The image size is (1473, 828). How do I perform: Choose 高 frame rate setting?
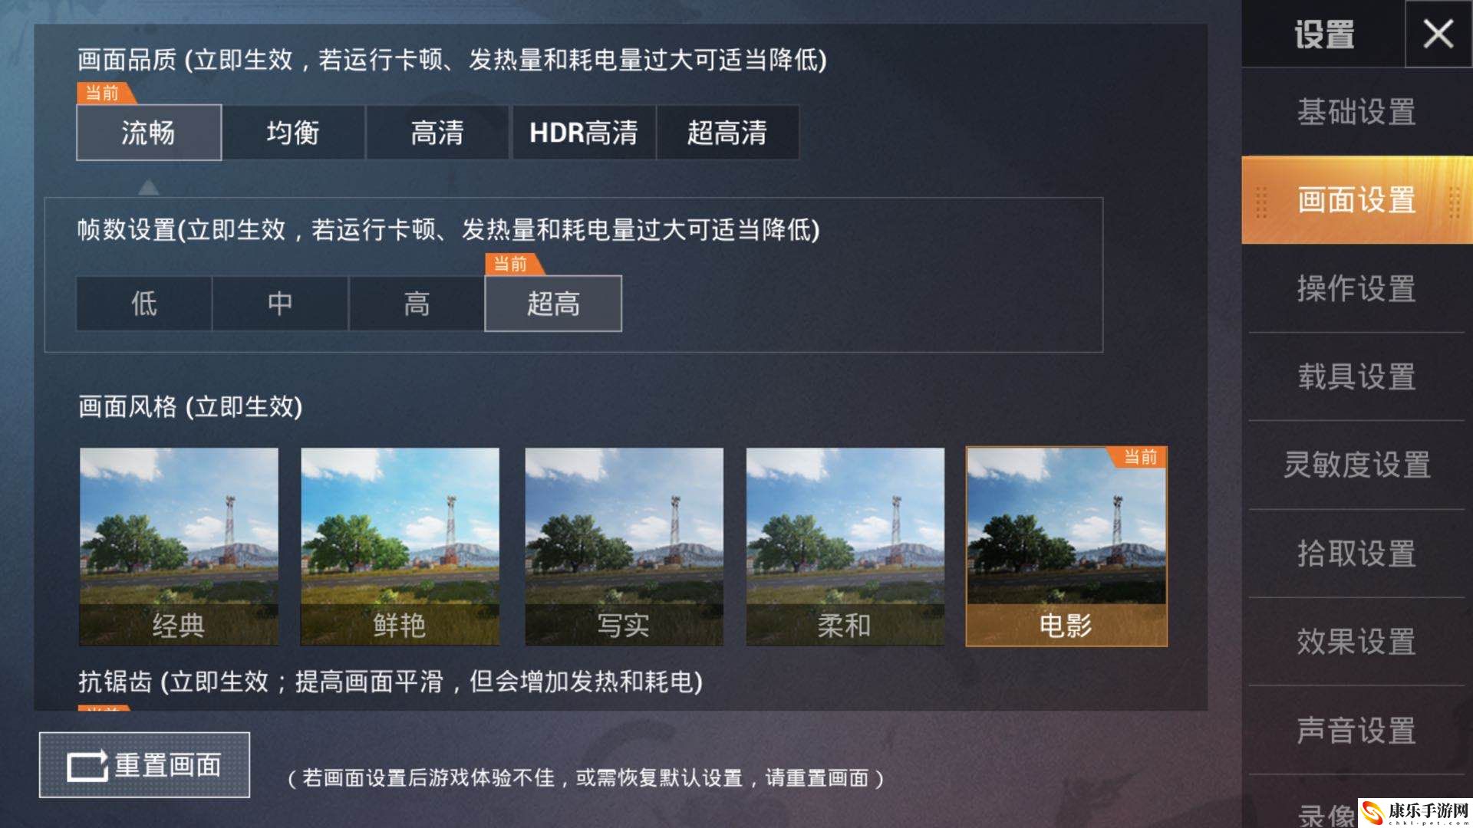[x=417, y=304]
